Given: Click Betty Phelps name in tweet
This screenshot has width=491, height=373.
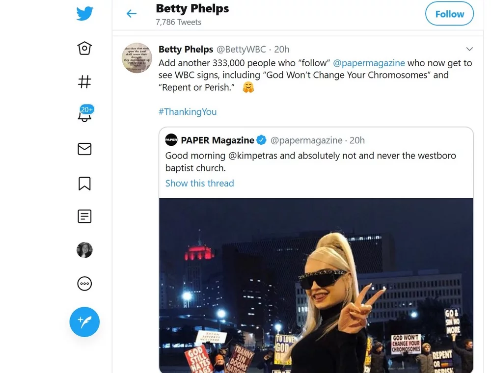Looking at the screenshot, I should (x=186, y=49).
